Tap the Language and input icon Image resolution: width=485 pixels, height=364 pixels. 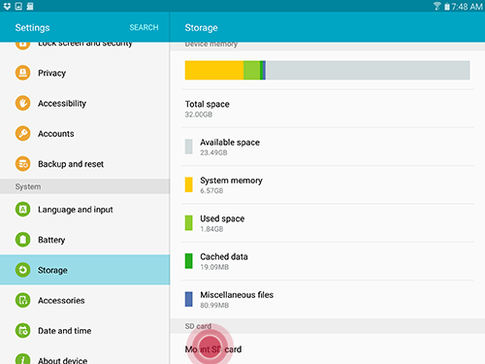[x=22, y=210]
